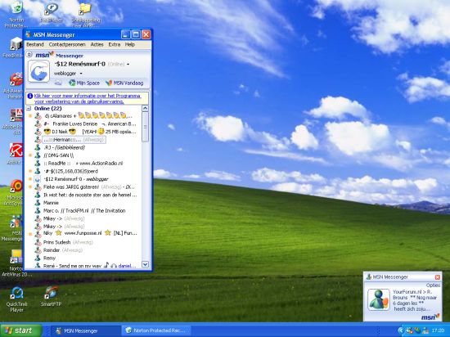Click the taskbar clock showing 17:20

coord(438,330)
